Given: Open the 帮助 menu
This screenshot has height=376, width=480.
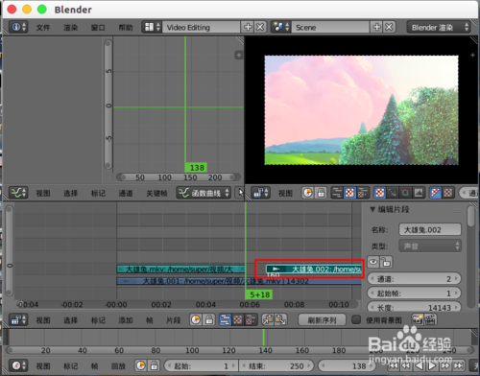Looking at the screenshot, I should click(126, 28).
